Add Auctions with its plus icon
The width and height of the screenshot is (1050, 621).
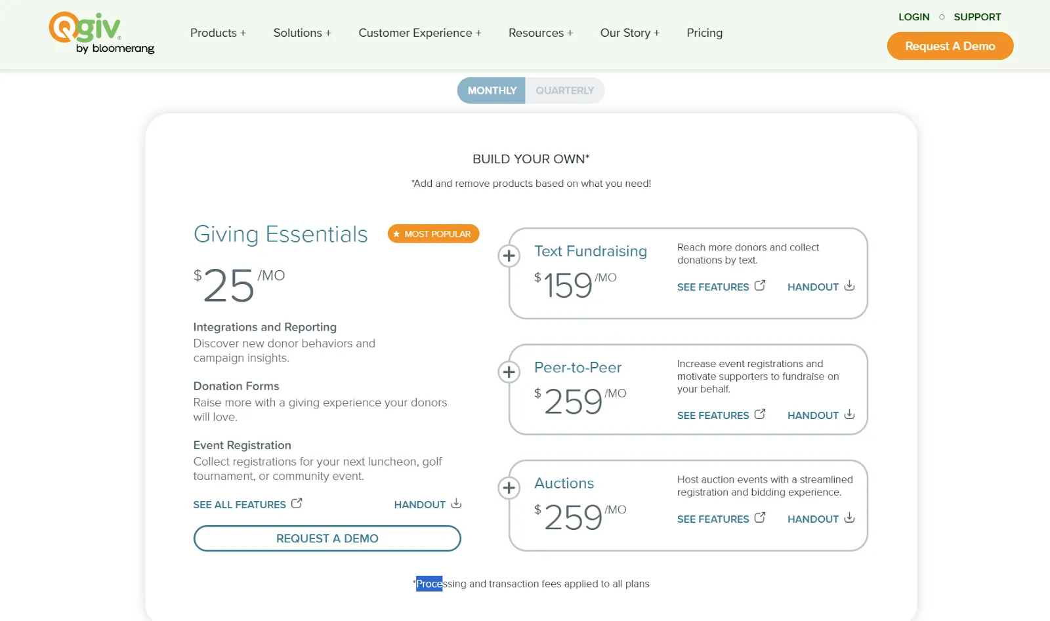pos(509,488)
